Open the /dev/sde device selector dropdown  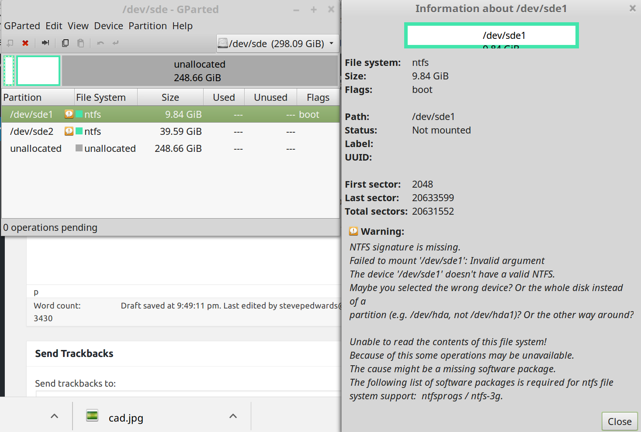click(277, 43)
